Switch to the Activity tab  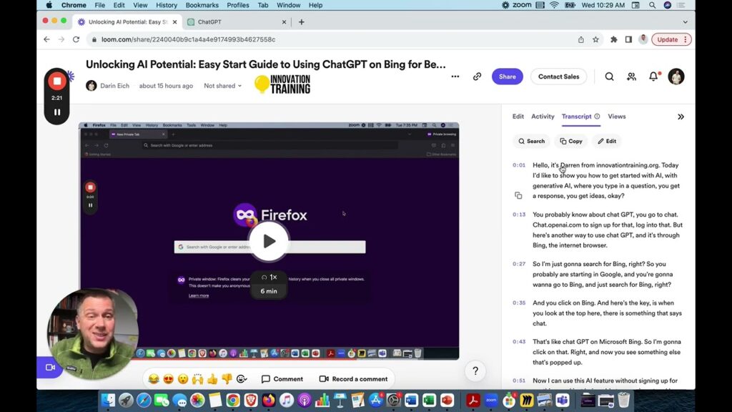click(543, 117)
